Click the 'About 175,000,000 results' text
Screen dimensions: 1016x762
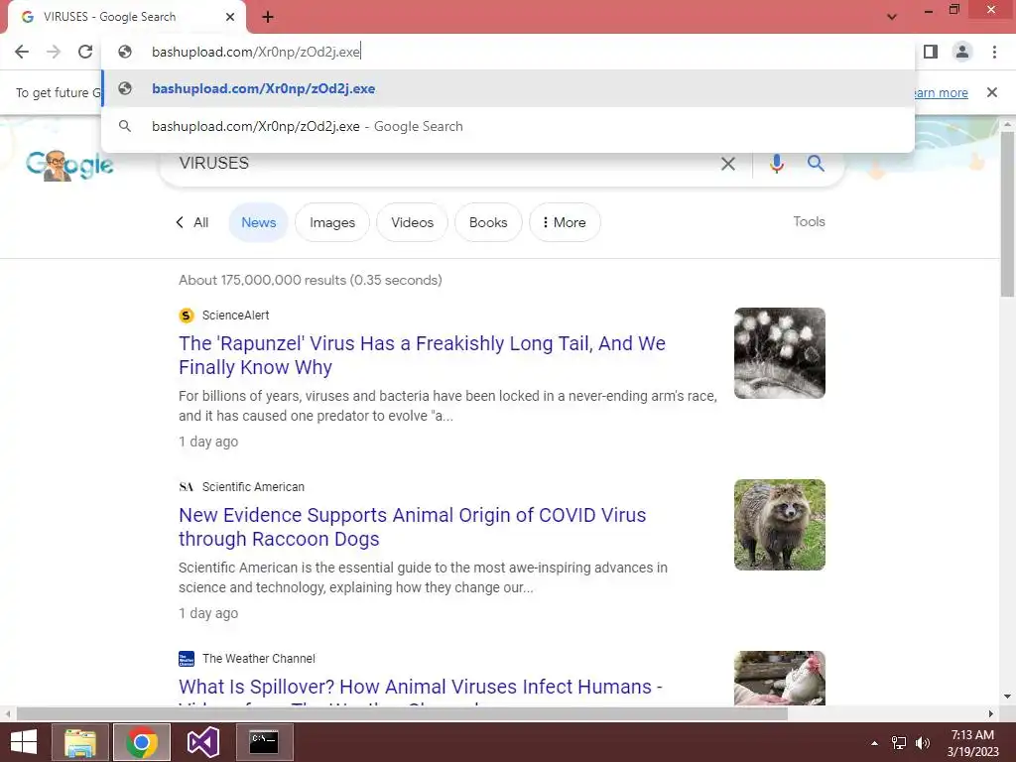[311, 280]
